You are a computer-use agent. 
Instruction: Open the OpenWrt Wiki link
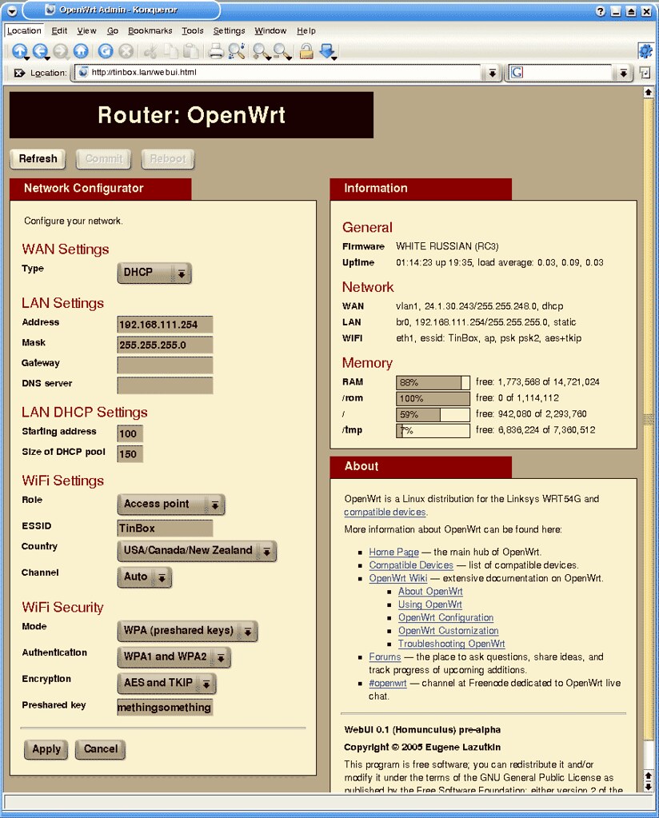[398, 578]
